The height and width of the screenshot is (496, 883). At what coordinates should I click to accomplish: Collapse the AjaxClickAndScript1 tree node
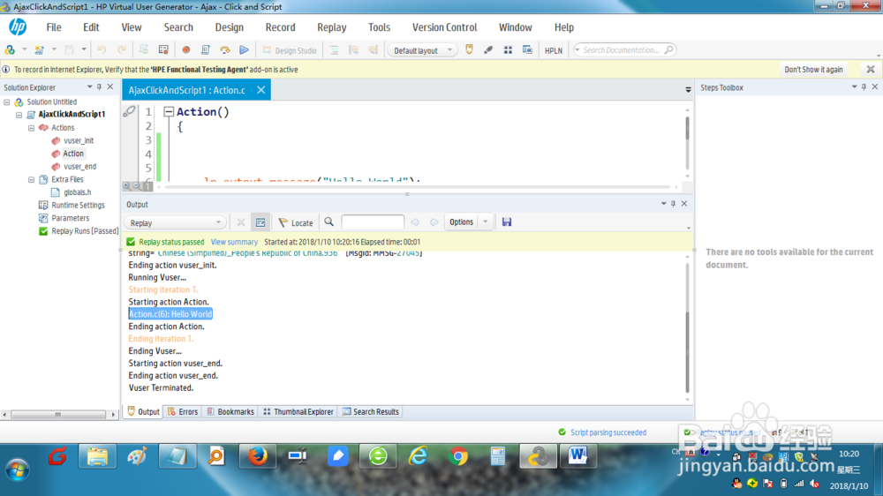point(19,115)
